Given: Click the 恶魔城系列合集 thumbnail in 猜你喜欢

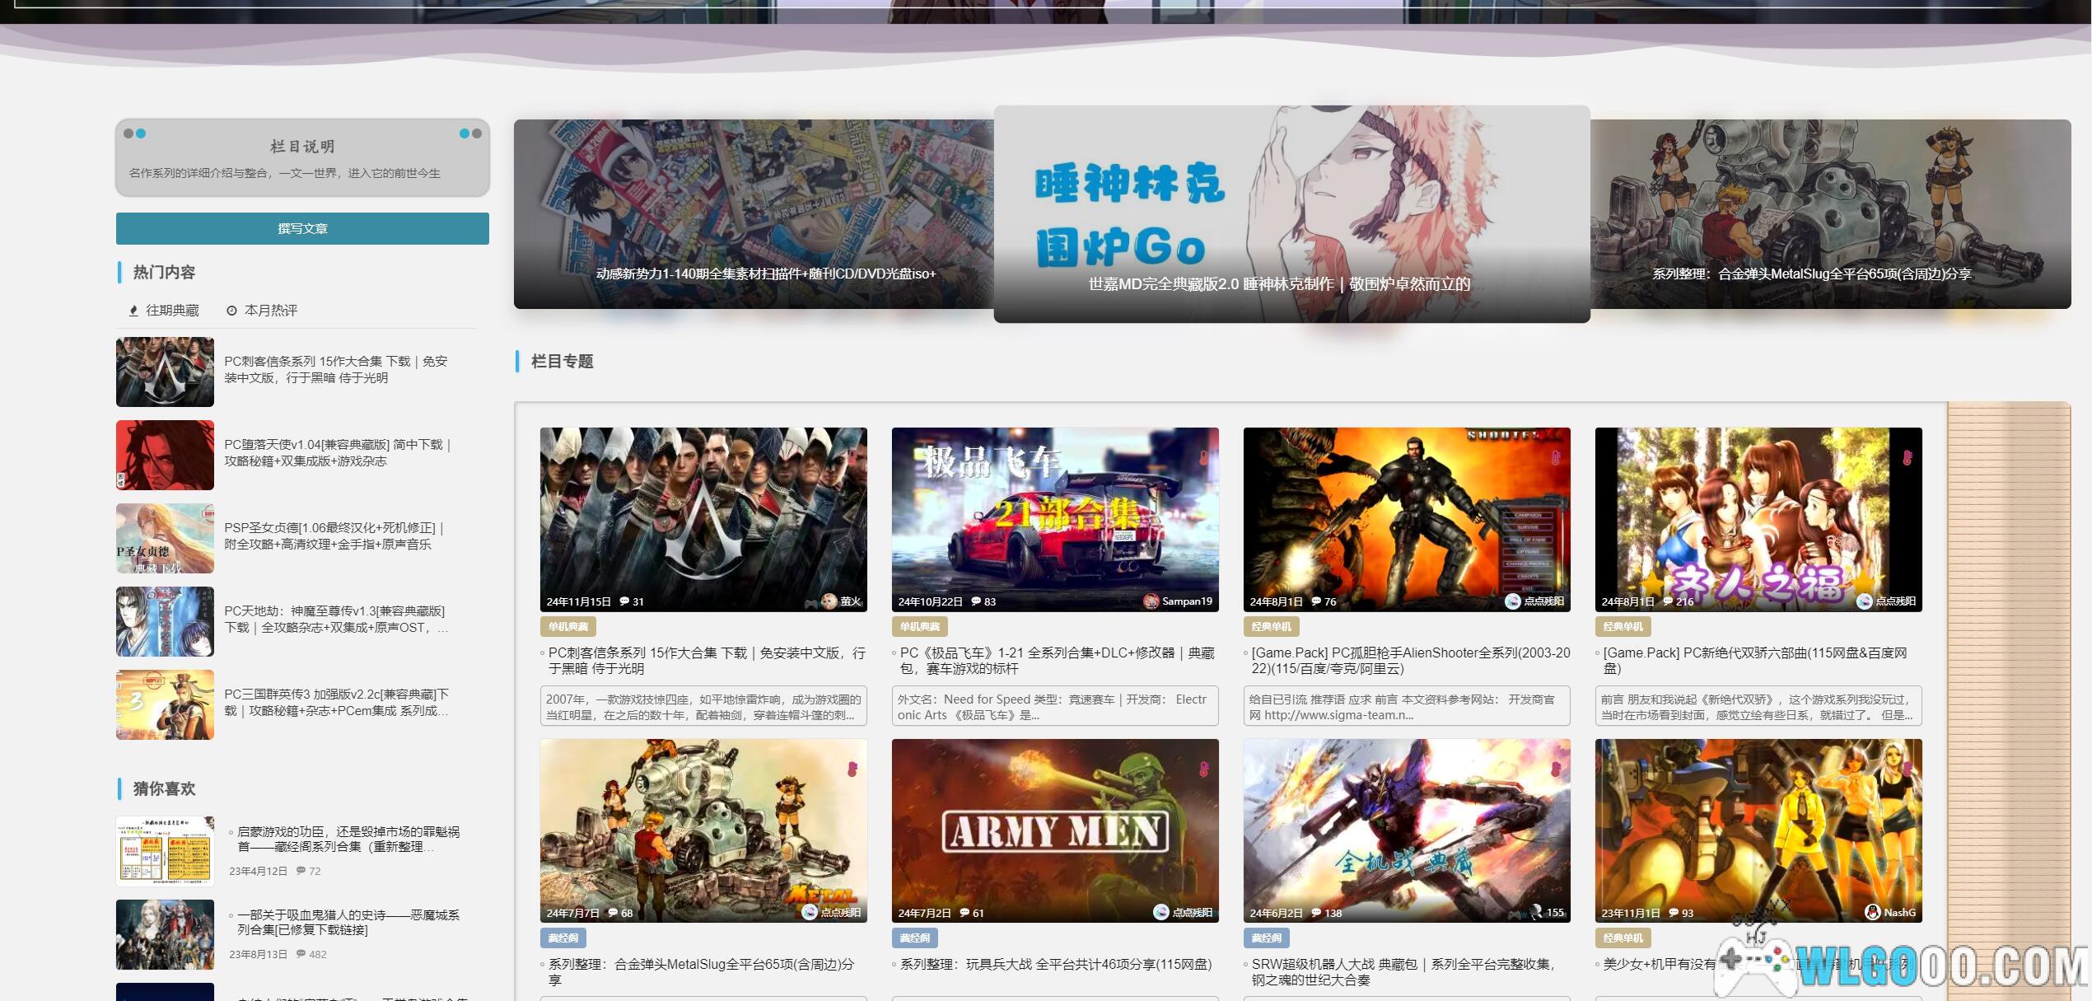Looking at the screenshot, I should [x=165, y=934].
